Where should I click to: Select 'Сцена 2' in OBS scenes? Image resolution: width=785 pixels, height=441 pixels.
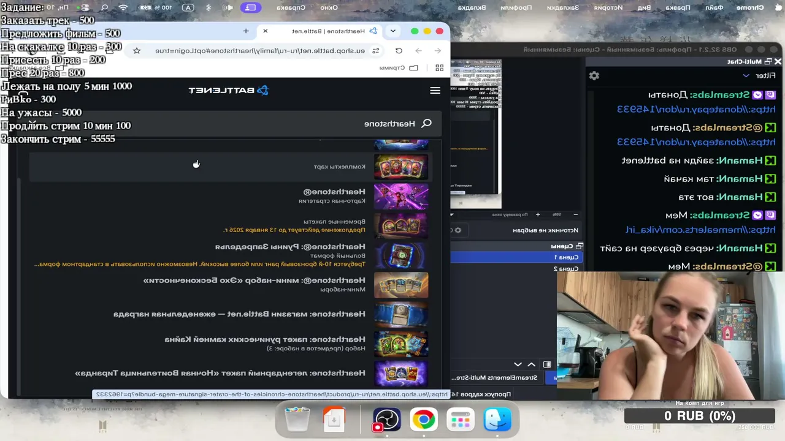(x=515, y=268)
